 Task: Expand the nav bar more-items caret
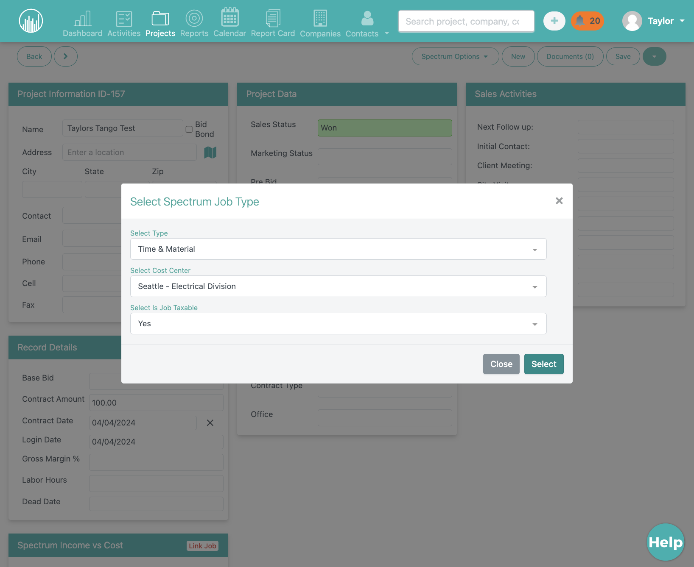tap(387, 33)
